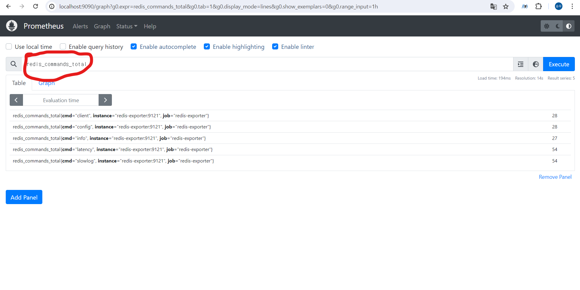Click the search magnifier icon beside query

click(14, 64)
